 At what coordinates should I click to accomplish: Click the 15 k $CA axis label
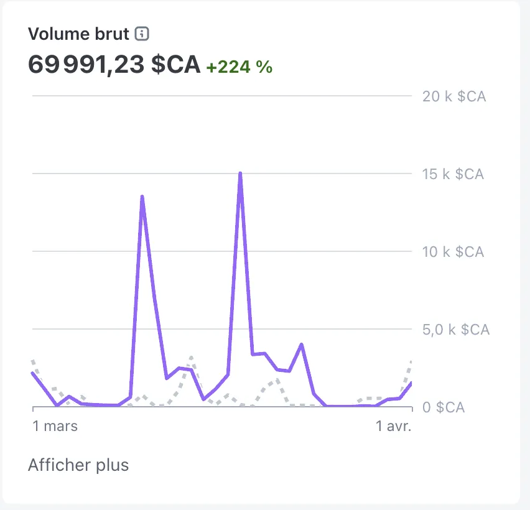coord(453,174)
